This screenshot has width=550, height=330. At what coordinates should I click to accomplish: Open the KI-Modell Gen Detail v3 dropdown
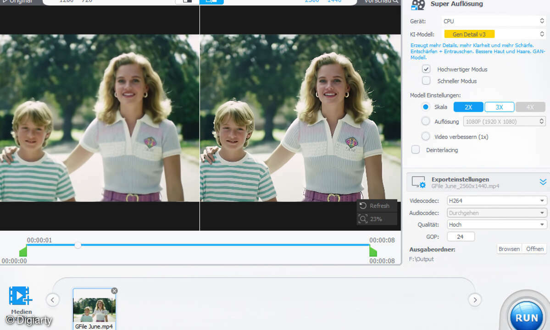tap(494, 34)
